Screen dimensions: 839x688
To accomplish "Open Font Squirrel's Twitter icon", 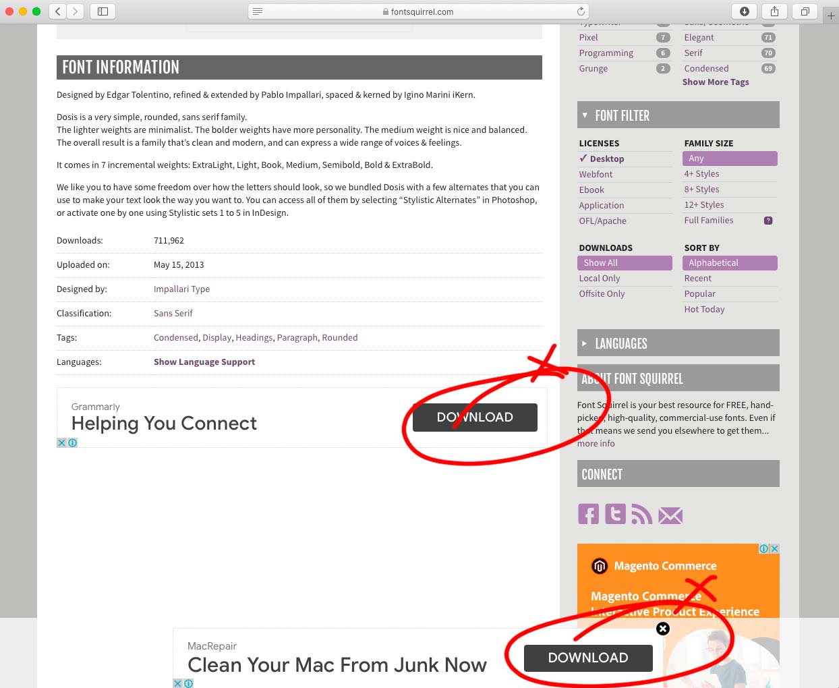I will point(615,514).
